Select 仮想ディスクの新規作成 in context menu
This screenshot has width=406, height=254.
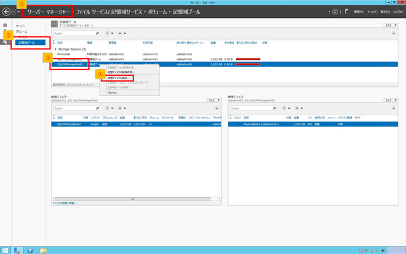point(122,71)
